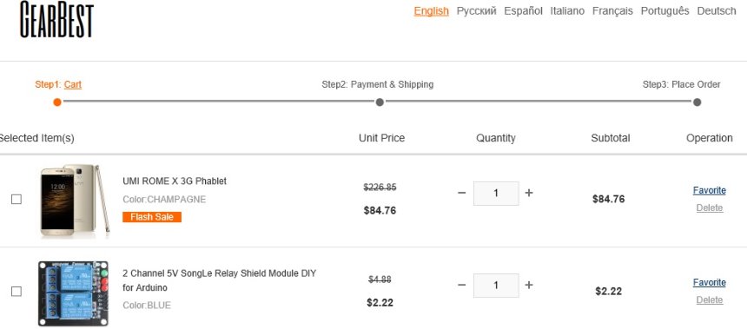Click the GearBest logo
Image resolution: width=747 pixels, height=329 pixels.
[x=56, y=19]
